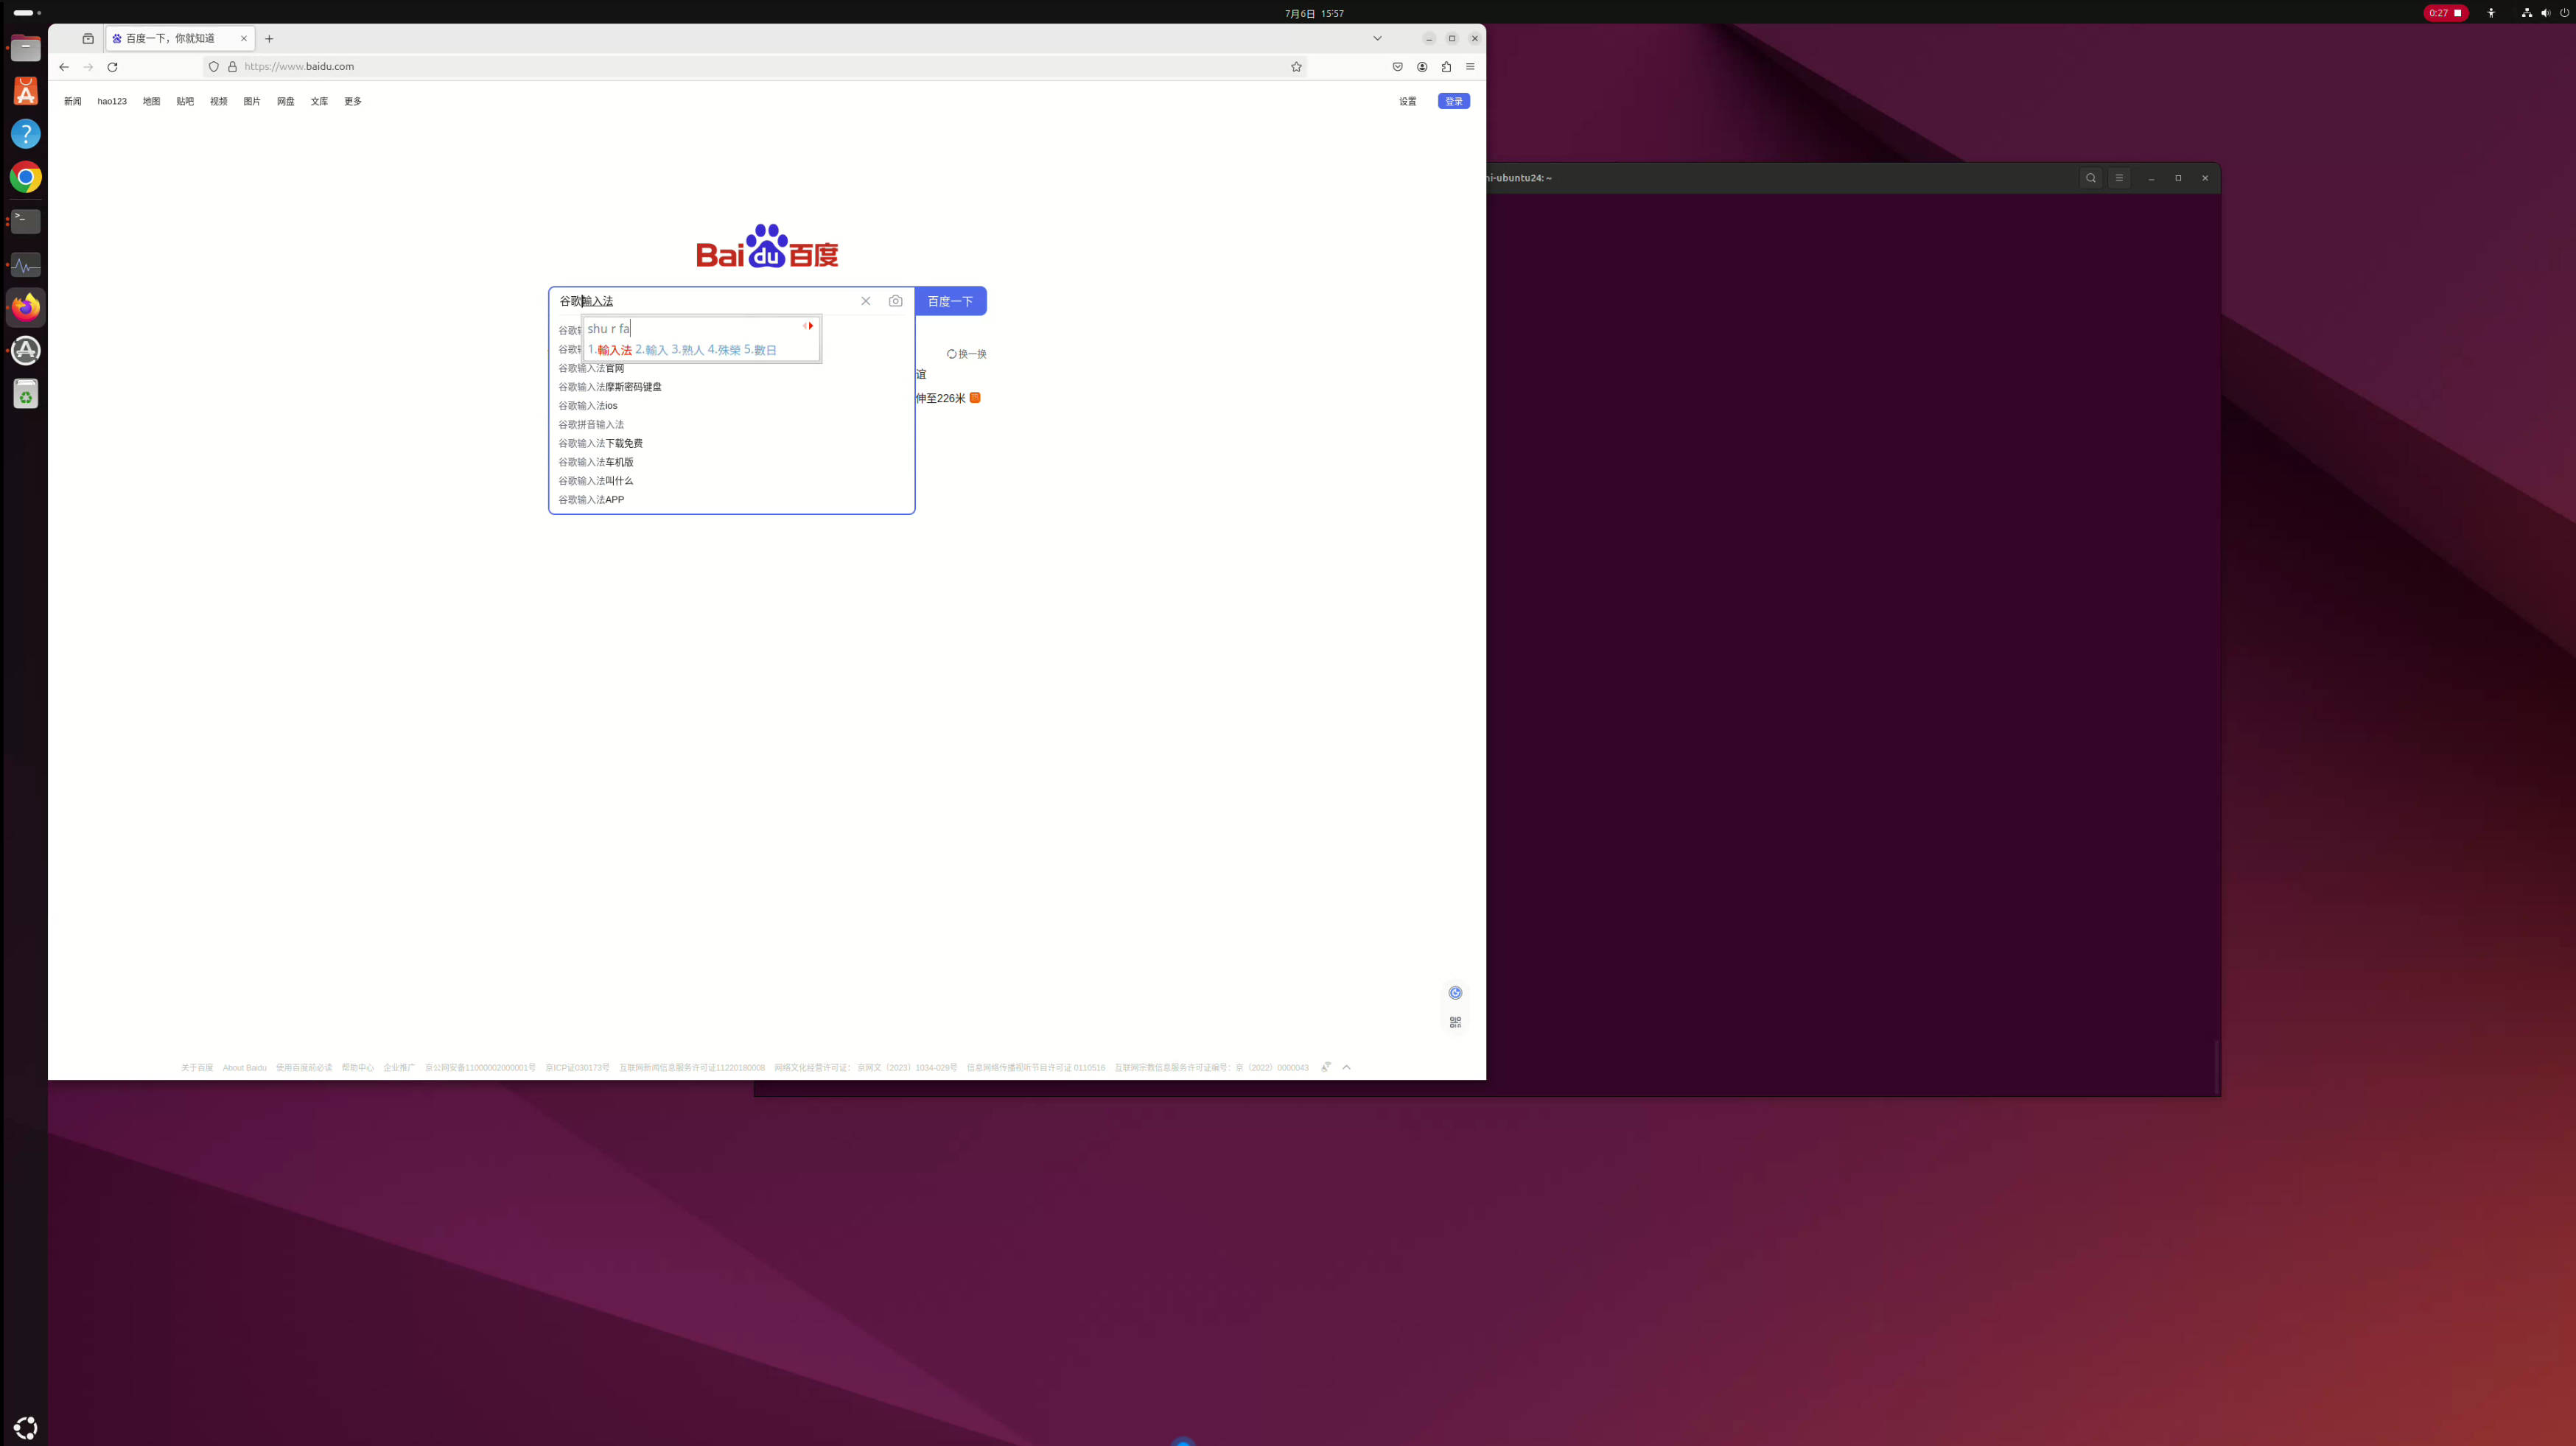Click the camera image search icon
Screen dimensions: 2576x1446
coord(895,301)
